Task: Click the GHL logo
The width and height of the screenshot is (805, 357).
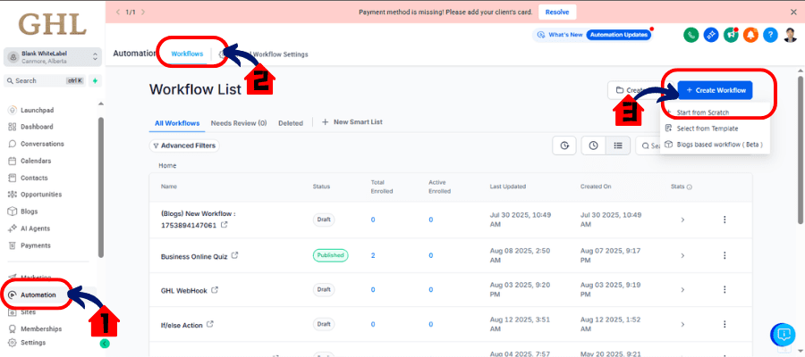Action: point(52,25)
